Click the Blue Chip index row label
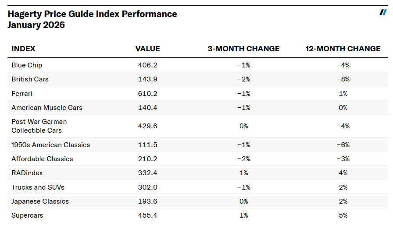 [27, 65]
